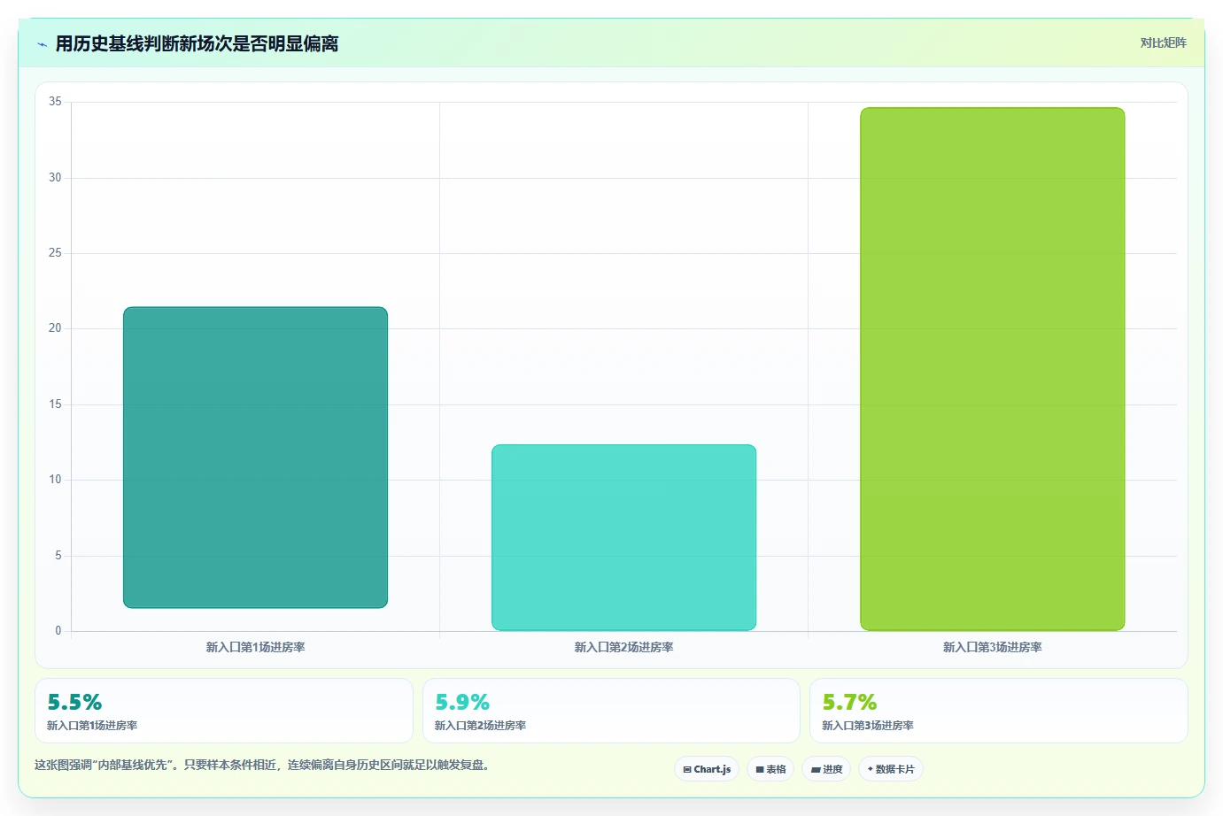Click x-axis label 新入口第2场进房率

[624, 648]
